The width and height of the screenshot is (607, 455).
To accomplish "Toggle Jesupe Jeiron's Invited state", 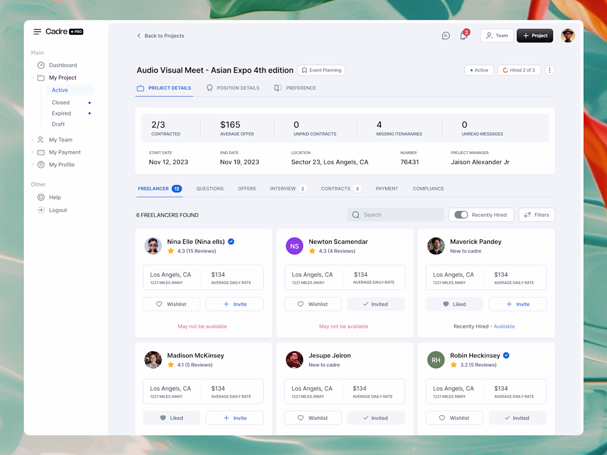I will (376, 418).
